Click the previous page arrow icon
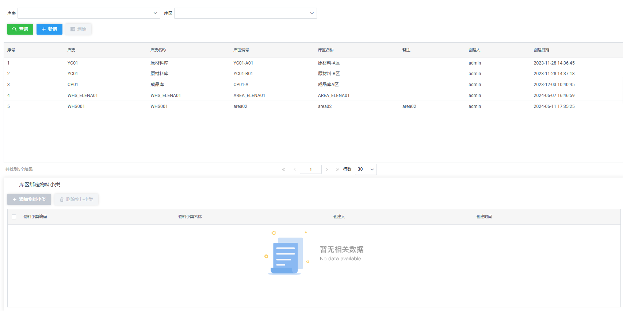This screenshot has width=623, height=311. click(295, 169)
